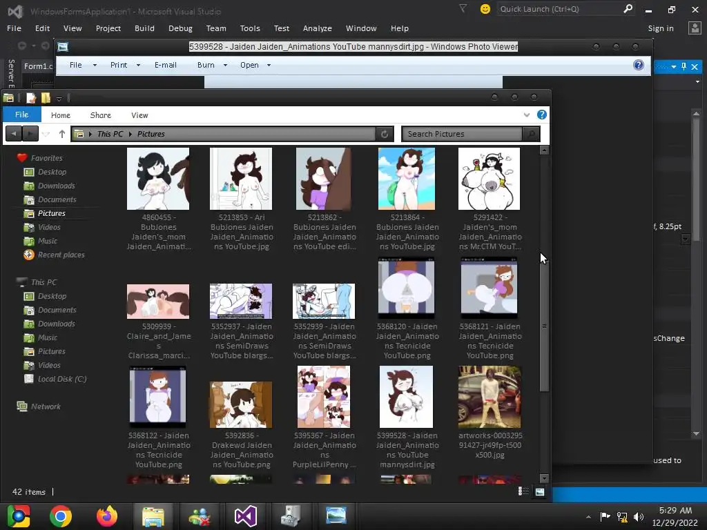
Task: Show hidden tray icons arrow
Action: point(588,517)
